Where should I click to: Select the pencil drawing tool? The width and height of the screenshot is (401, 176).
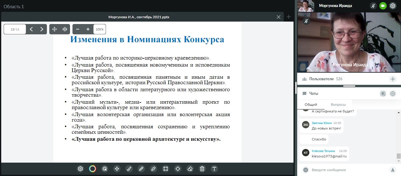coord(141,169)
